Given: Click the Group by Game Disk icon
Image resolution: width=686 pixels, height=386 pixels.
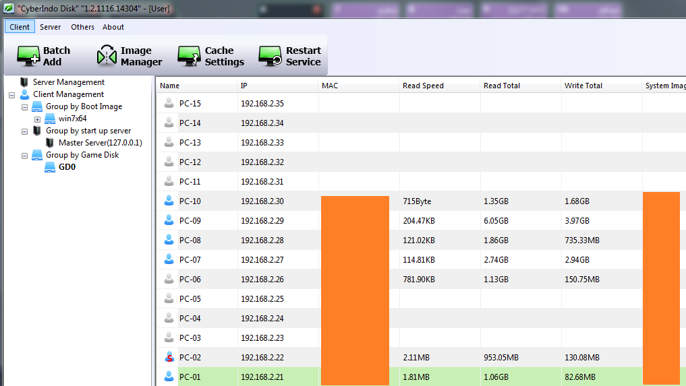Looking at the screenshot, I should pos(37,155).
